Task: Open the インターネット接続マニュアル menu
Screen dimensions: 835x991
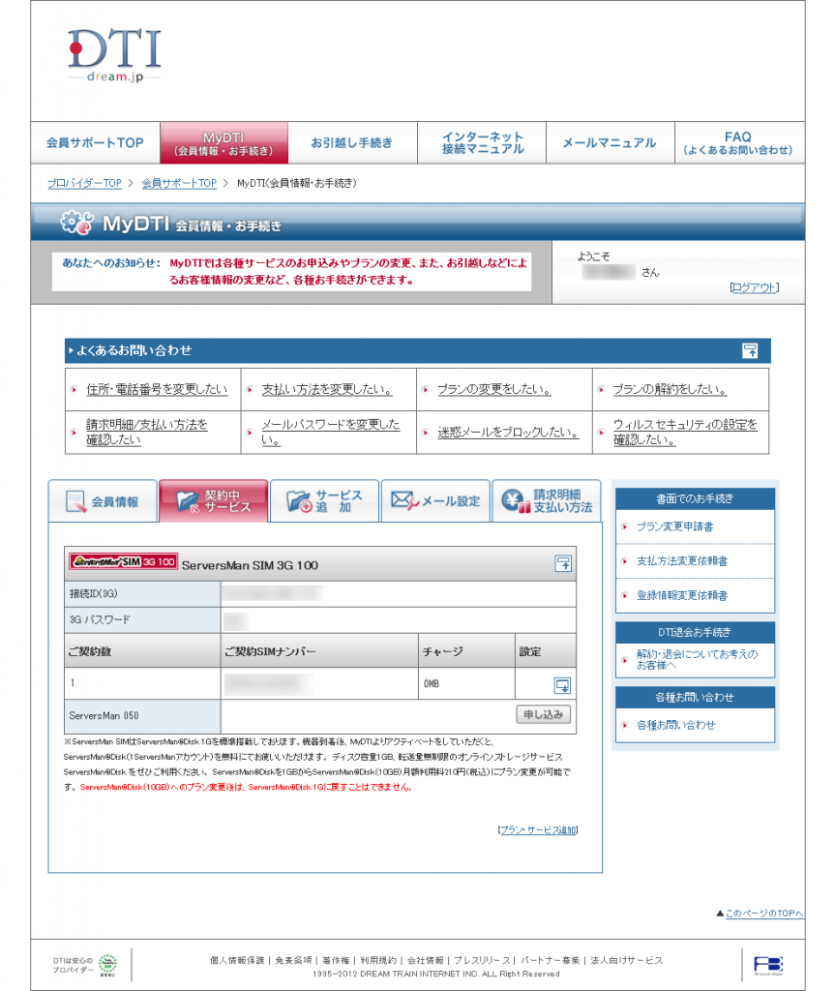Action: pyautogui.click(x=482, y=143)
